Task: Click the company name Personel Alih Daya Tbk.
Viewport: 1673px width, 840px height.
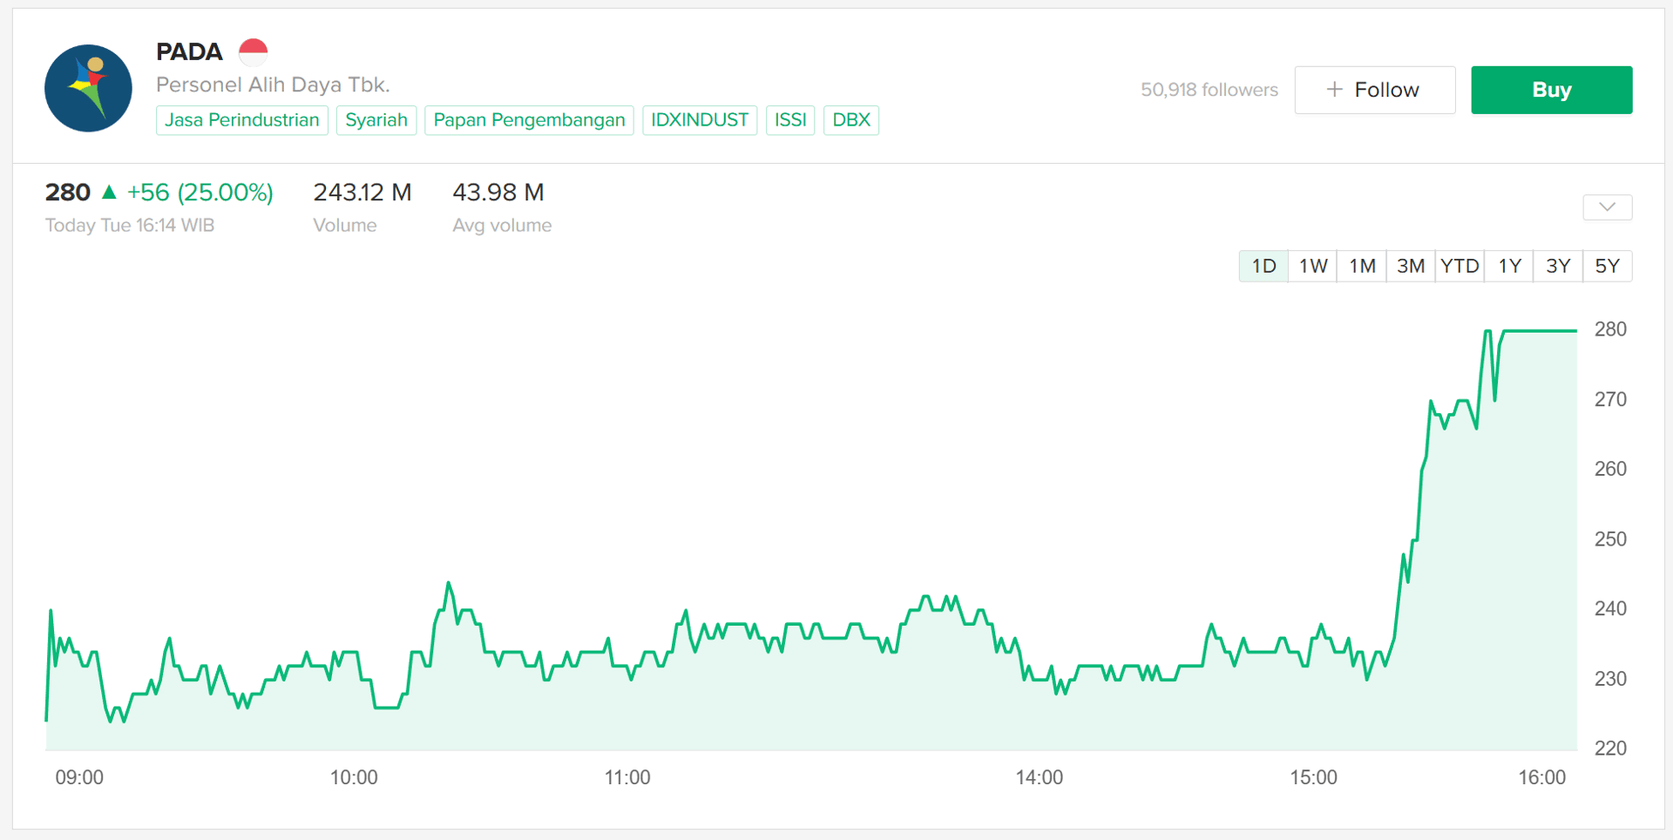Action: point(273,85)
